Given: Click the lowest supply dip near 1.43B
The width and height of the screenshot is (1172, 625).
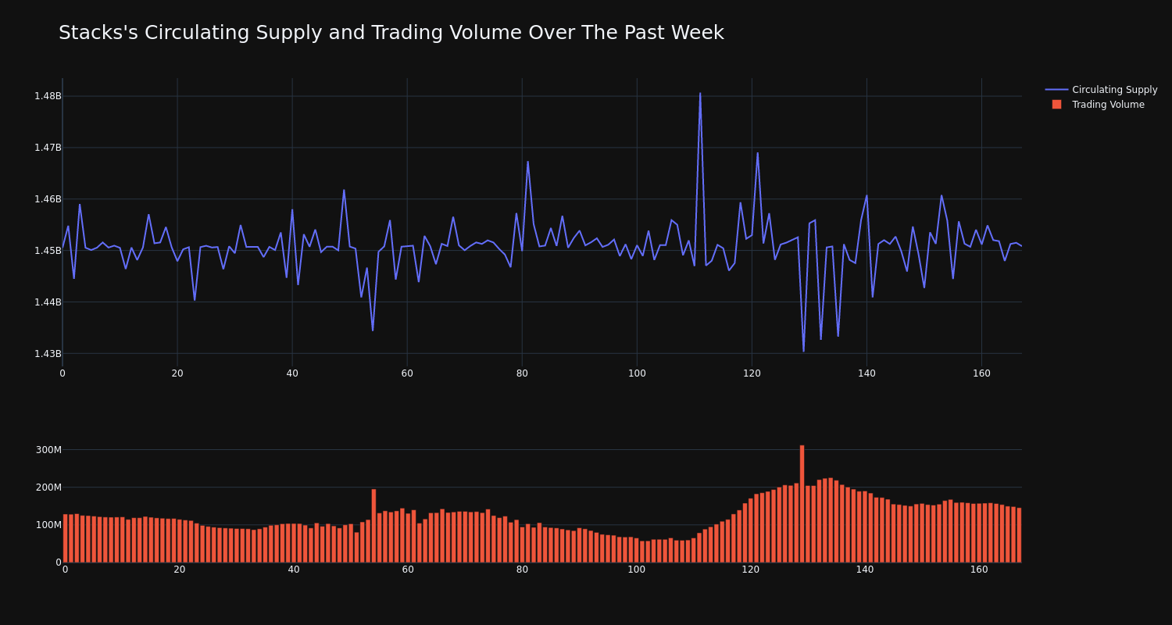Looking at the screenshot, I should point(803,351).
